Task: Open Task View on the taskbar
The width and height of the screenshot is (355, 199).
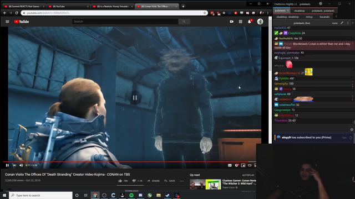Action: pyautogui.click(x=85, y=195)
